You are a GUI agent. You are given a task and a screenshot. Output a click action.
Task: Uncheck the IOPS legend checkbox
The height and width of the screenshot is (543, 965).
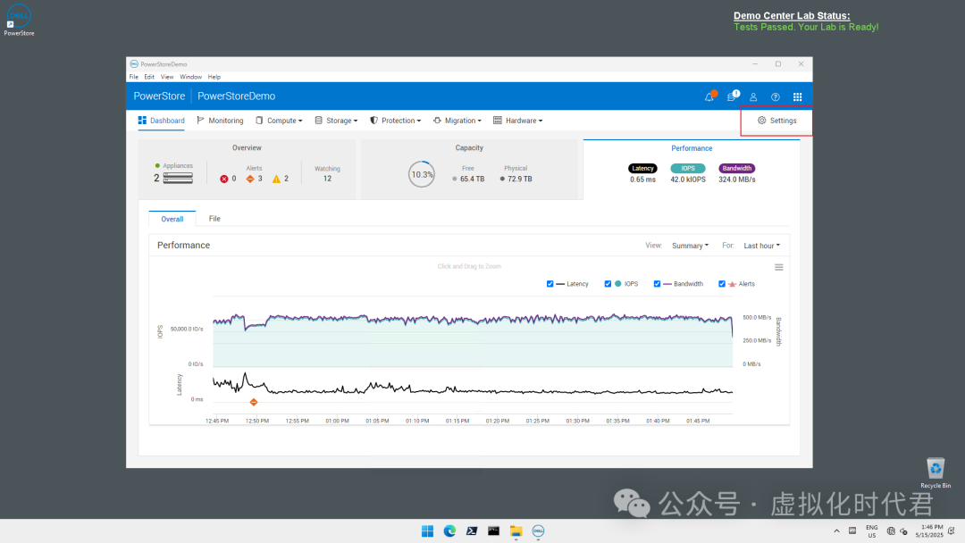[608, 284]
